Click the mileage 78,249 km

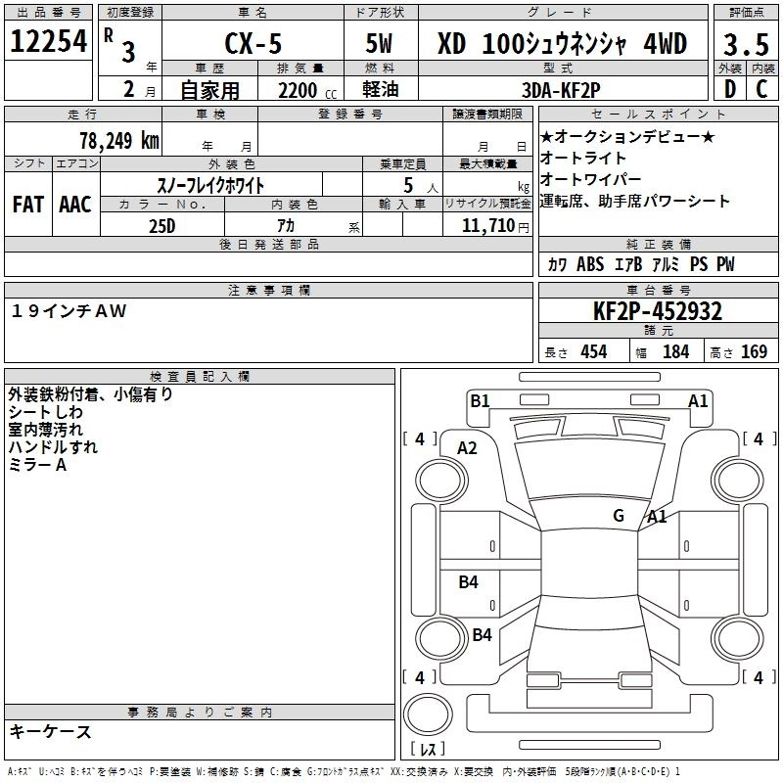click(119, 141)
